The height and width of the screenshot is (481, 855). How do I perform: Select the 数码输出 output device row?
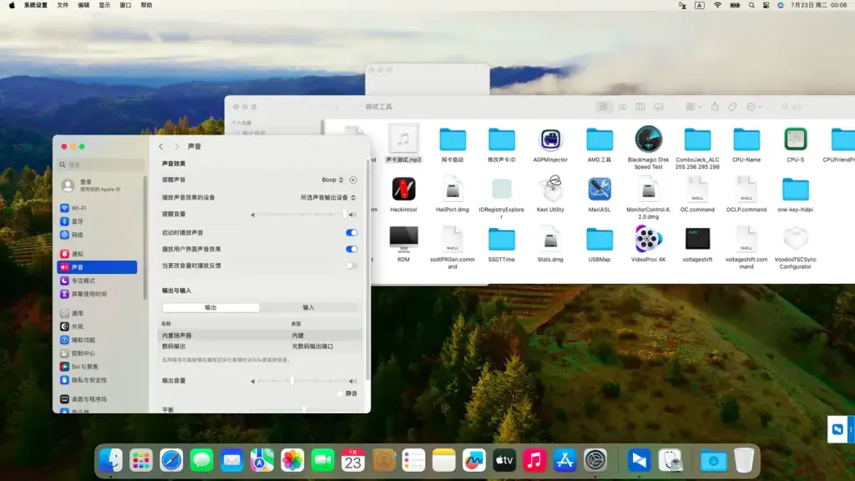[261, 347]
